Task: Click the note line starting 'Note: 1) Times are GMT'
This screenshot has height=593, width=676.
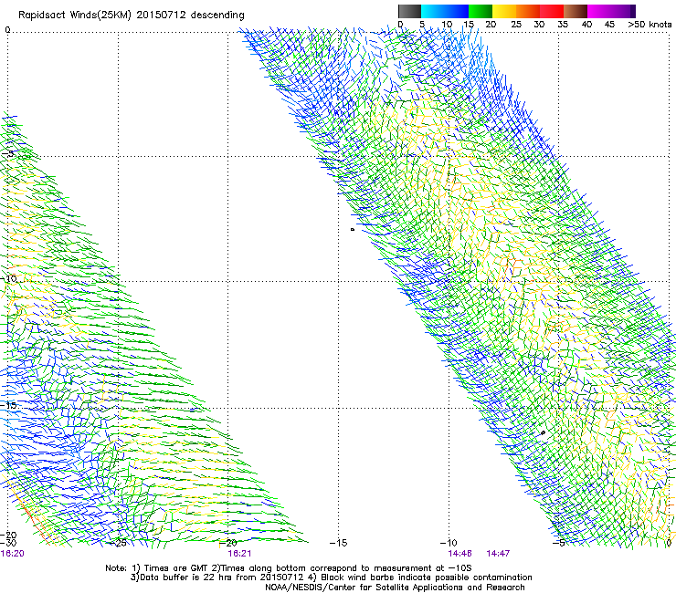Action: click(x=289, y=568)
